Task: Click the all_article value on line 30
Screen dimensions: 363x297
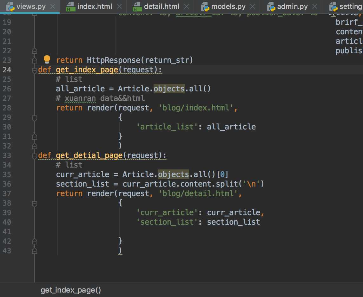Action: pyautogui.click(x=231, y=127)
